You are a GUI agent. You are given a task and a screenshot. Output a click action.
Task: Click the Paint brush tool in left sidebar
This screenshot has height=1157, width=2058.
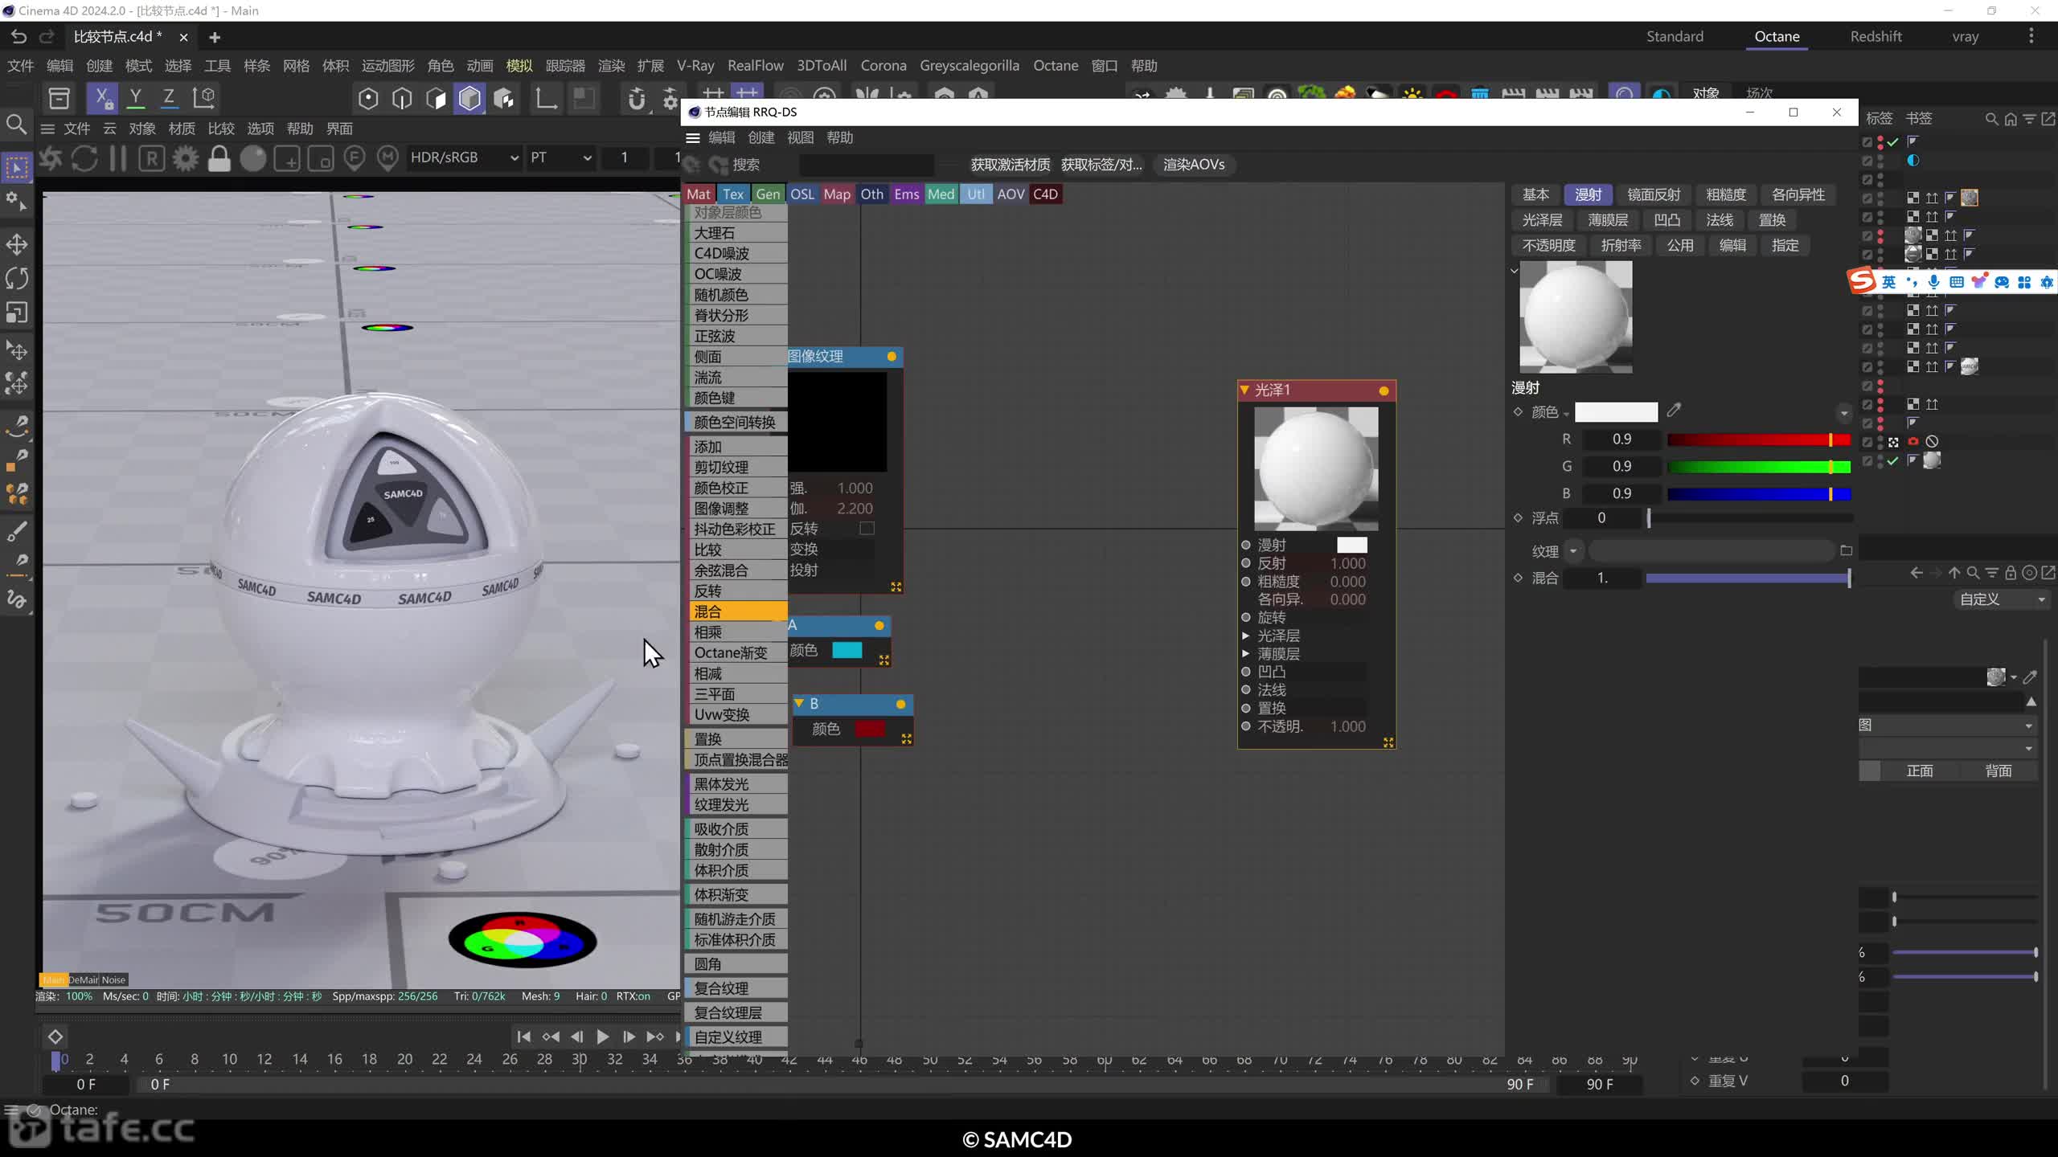coord(17,531)
